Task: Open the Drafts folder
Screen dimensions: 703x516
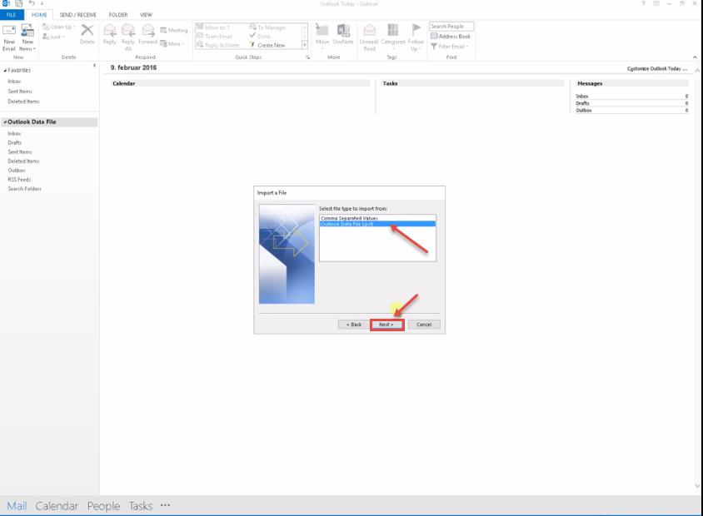Action: (x=14, y=142)
